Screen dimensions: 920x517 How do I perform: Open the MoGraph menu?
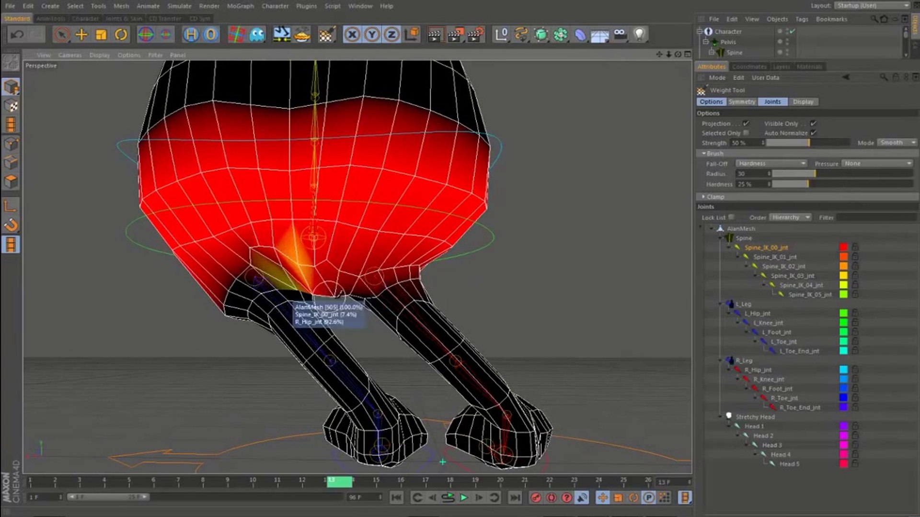(240, 6)
